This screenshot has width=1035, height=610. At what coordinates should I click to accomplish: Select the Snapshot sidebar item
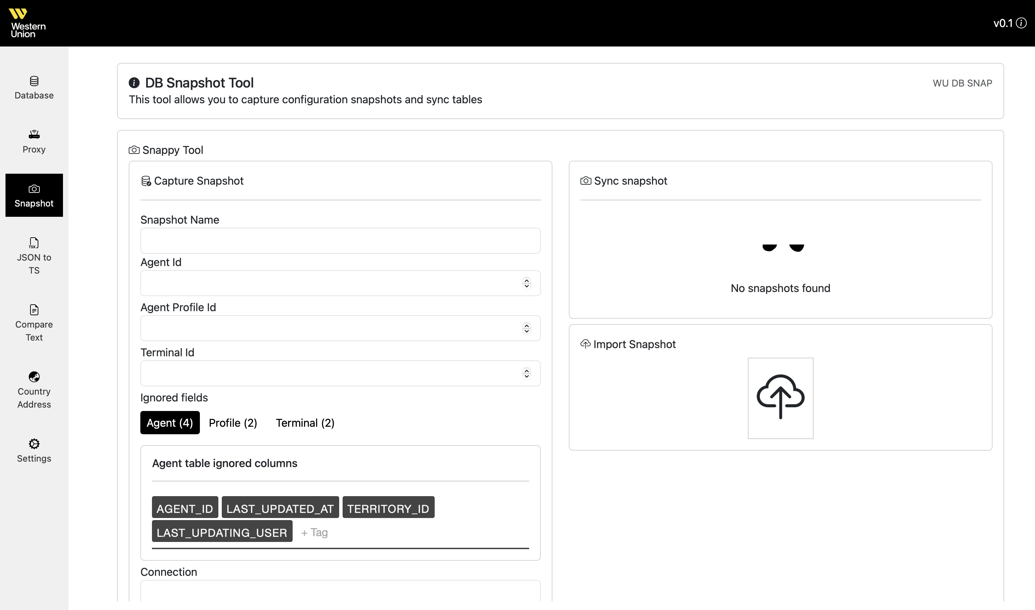coord(34,195)
